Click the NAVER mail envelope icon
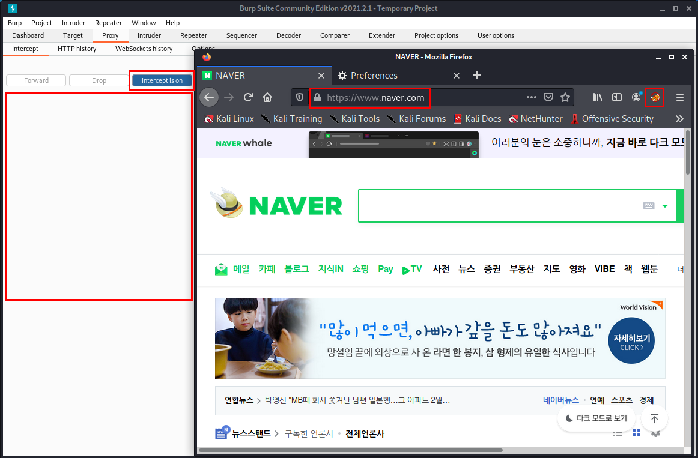The height and width of the screenshot is (458, 698). [221, 269]
